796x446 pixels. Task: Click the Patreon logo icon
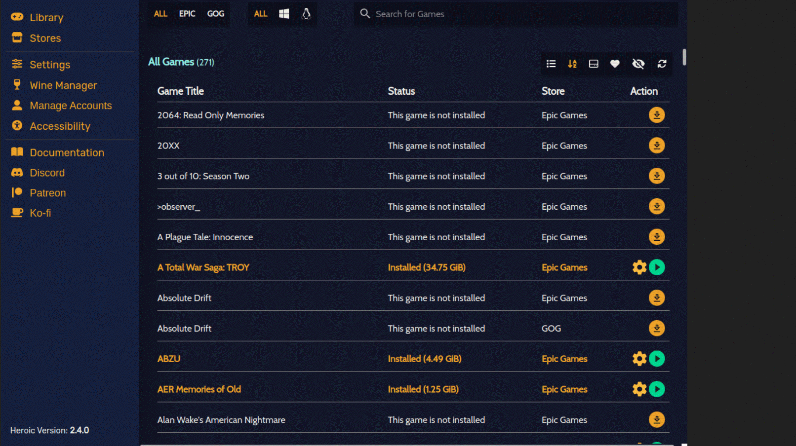(x=17, y=192)
